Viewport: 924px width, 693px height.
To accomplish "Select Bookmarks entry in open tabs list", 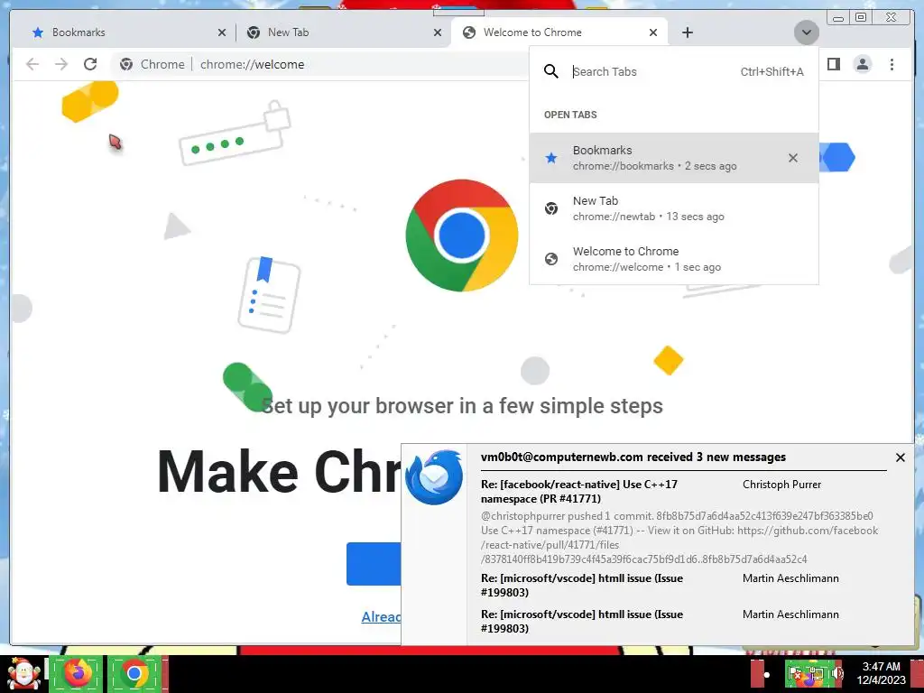I will coord(673,158).
